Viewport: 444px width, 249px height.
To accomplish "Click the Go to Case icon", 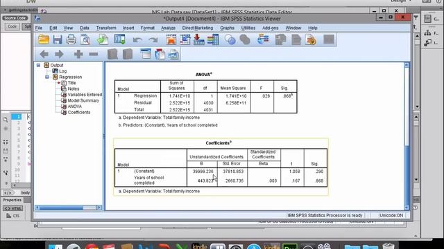I will point(185,39).
